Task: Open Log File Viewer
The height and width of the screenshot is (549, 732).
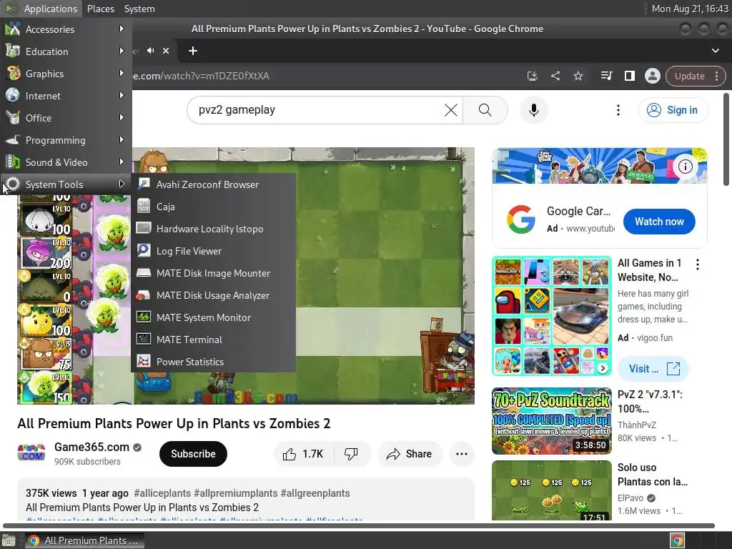Action: (x=213, y=251)
